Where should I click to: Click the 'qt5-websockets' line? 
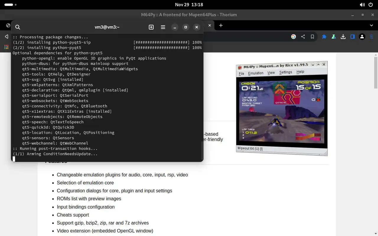coord(55,101)
